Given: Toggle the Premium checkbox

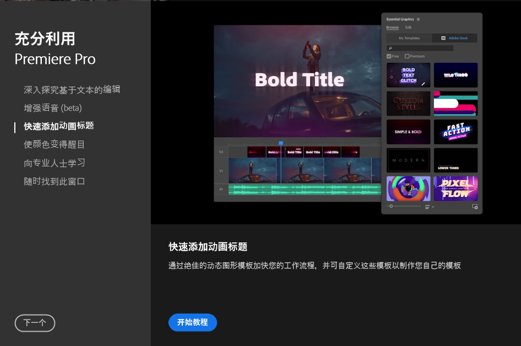Looking at the screenshot, I should pos(407,56).
